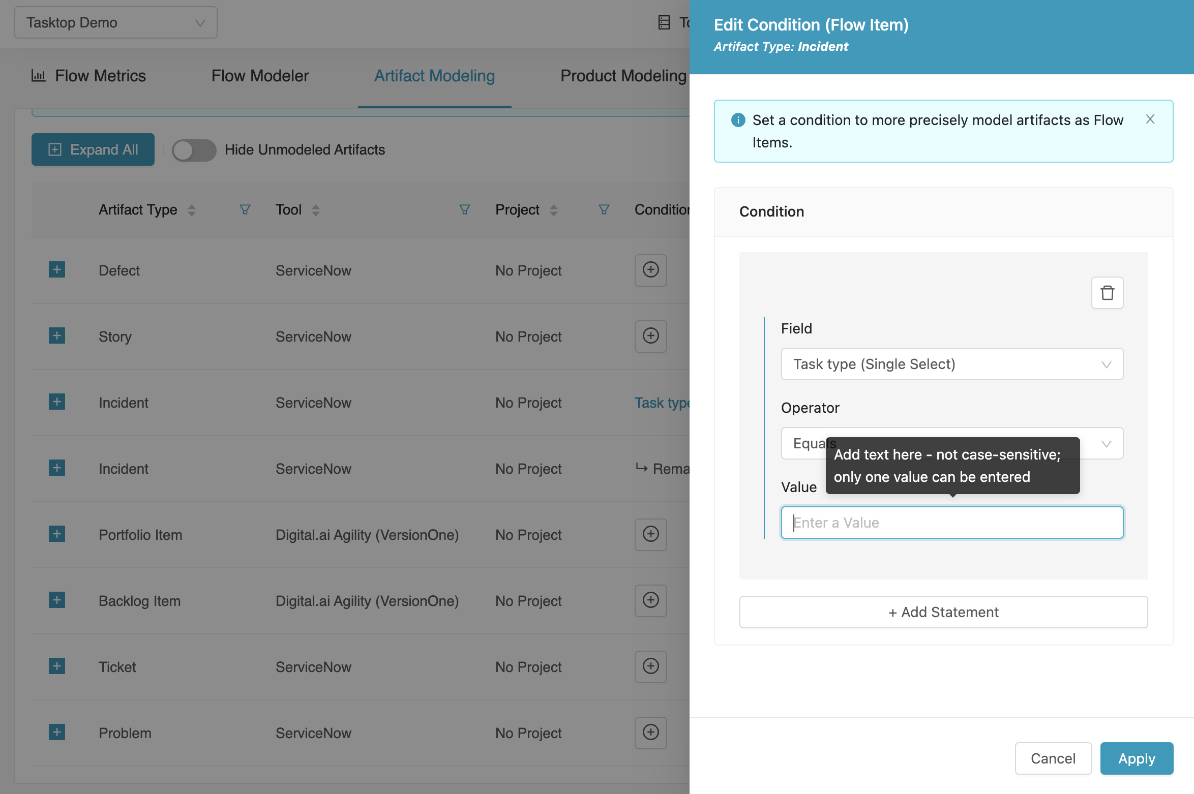
Task: Open the Flow Metrics tab
Action: 89,76
